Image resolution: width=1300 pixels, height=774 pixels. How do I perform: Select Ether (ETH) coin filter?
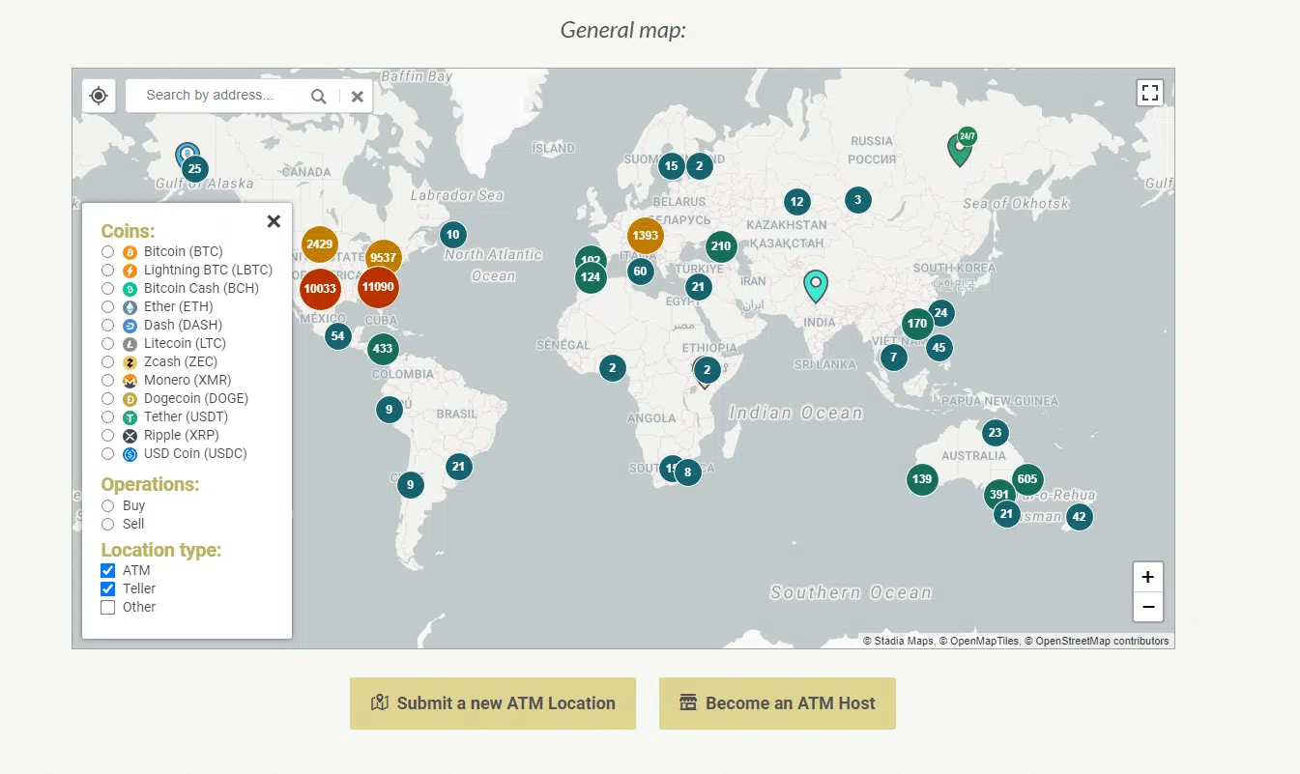[x=108, y=307]
